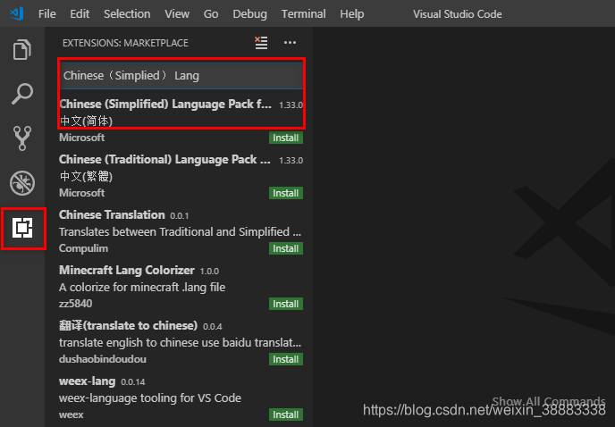Install the weex-lang extension
The height and width of the screenshot is (427, 615).
click(286, 414)
